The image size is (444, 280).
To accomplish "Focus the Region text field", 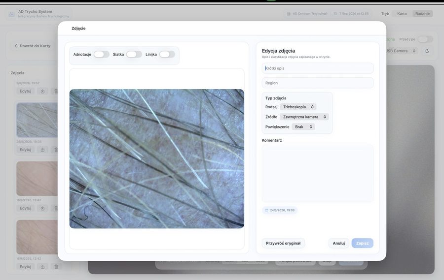I will 317,83.
